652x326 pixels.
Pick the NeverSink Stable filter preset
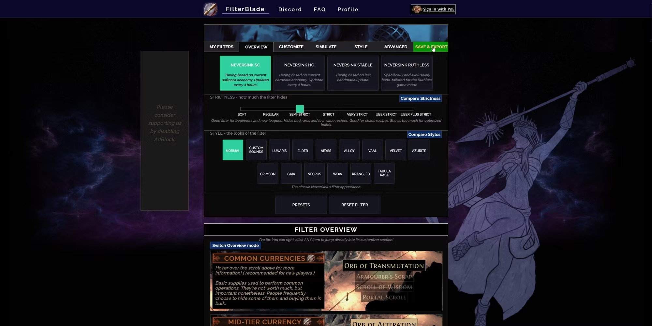353,73
